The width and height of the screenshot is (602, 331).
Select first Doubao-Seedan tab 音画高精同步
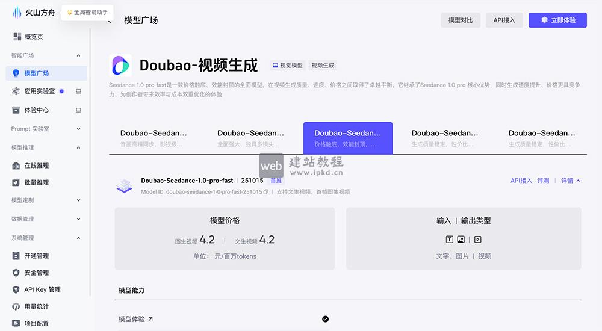154,138
